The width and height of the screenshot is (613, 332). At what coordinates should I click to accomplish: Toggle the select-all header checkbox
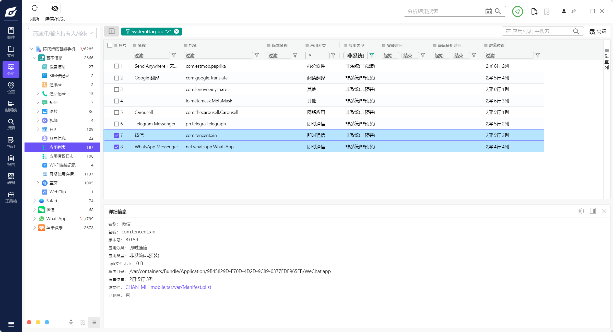point(110,45)
